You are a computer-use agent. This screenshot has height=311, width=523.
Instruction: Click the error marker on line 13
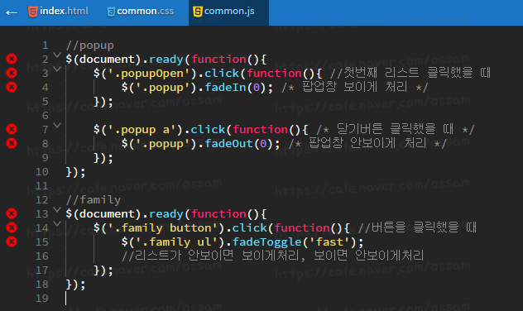coord(12,213)
